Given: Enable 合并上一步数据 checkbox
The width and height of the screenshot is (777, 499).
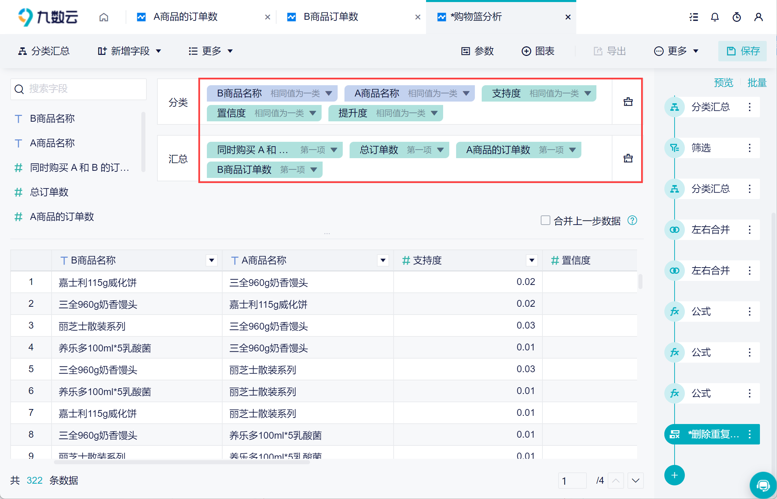Looking at the screenshot, I should tap(545, 221).
